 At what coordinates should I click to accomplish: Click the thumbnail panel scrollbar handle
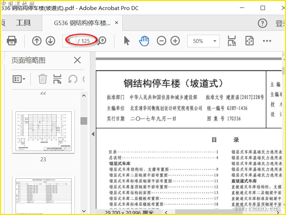(84, 121)
